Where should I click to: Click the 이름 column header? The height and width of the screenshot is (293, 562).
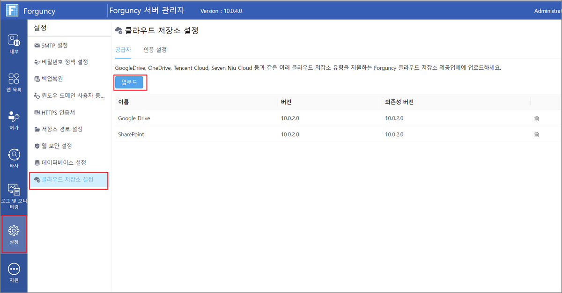[x=124, y=102]
